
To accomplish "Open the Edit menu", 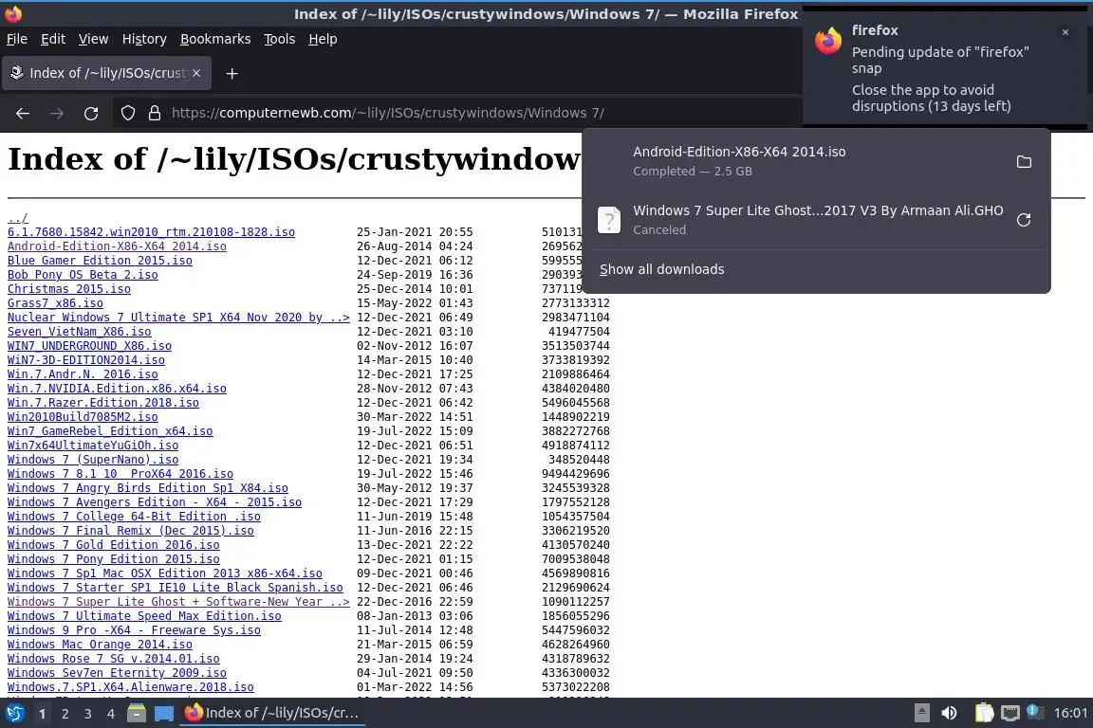I will 53,39.
